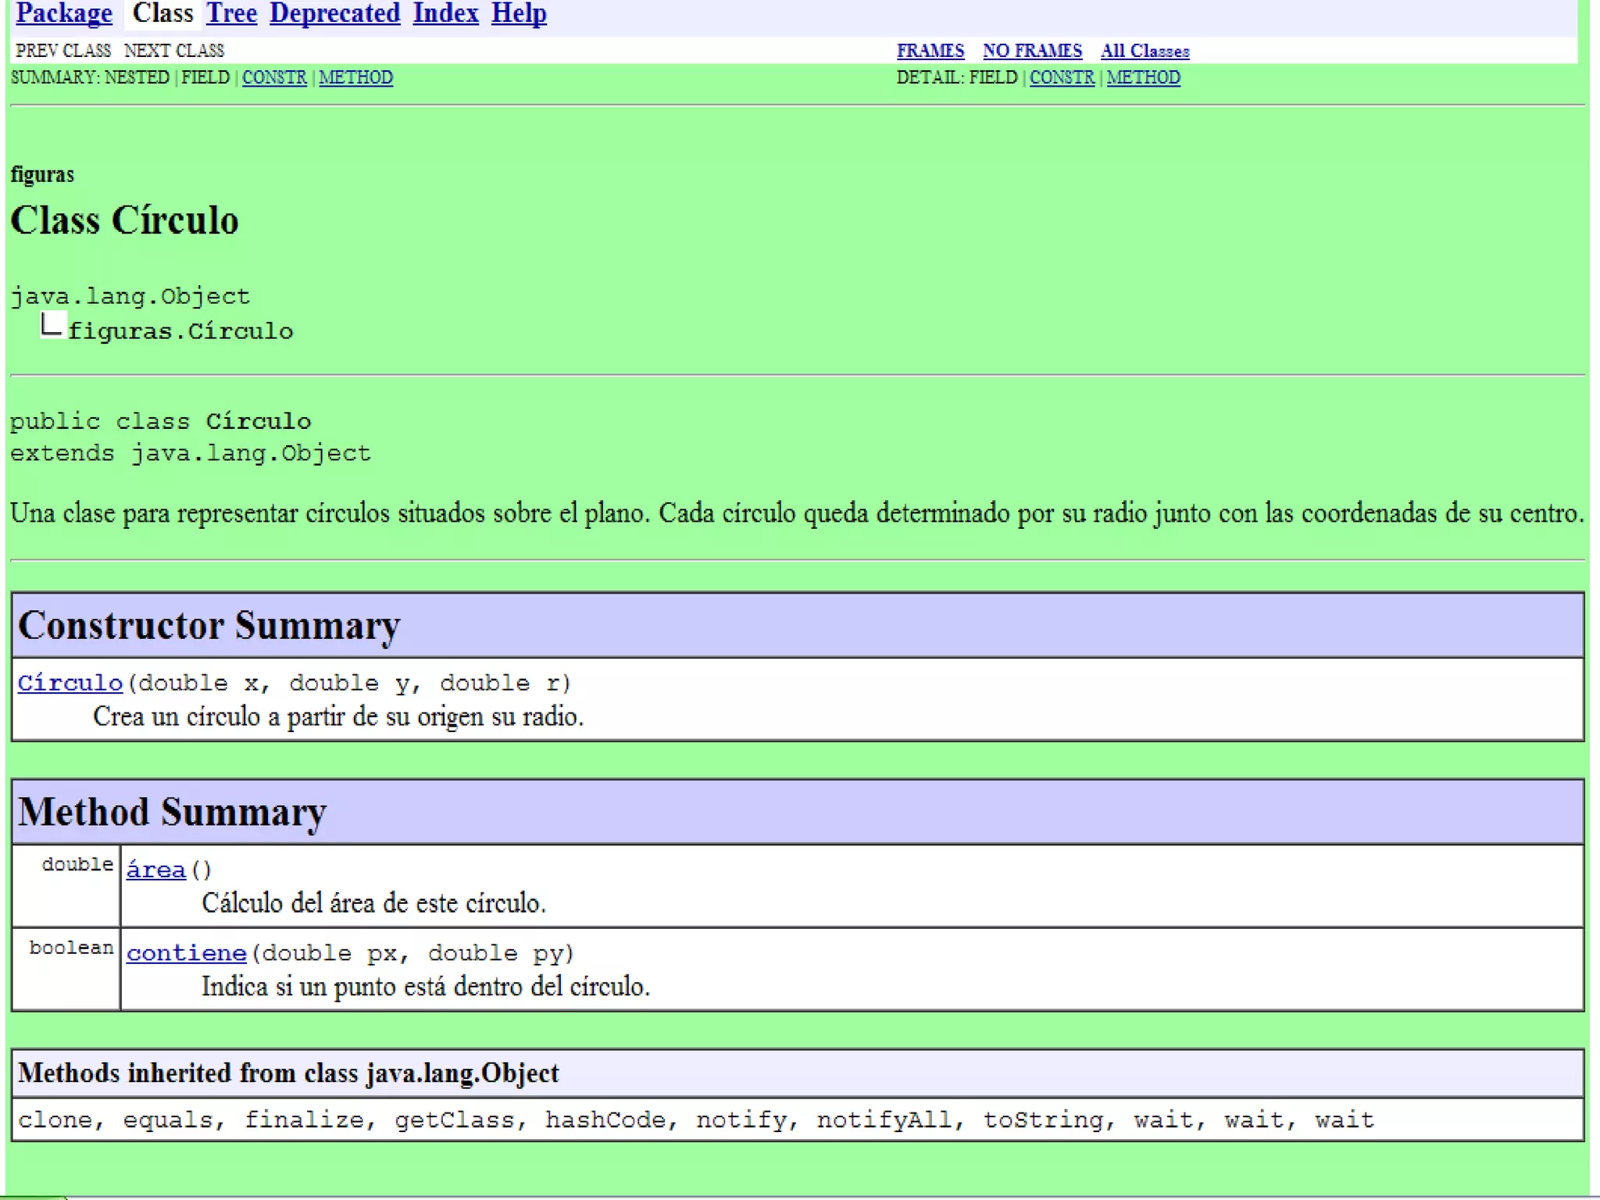1600x1200 pixels.
Task: Open the Index navigation link
Action: 445,13
